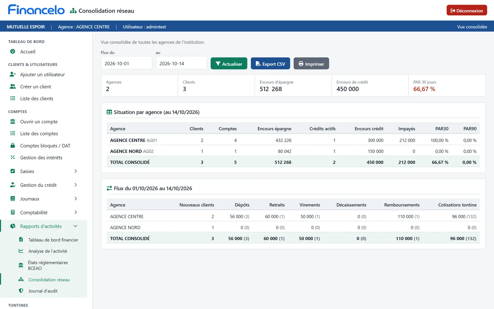Click the chart icon for Analyse de l'activité
Viewport: 494px width, 309px height.
point(21,251)
